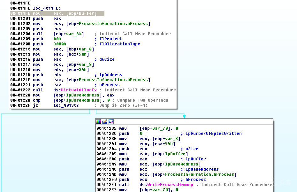Click the edit node pencil icon

click(x=105, y=122)
